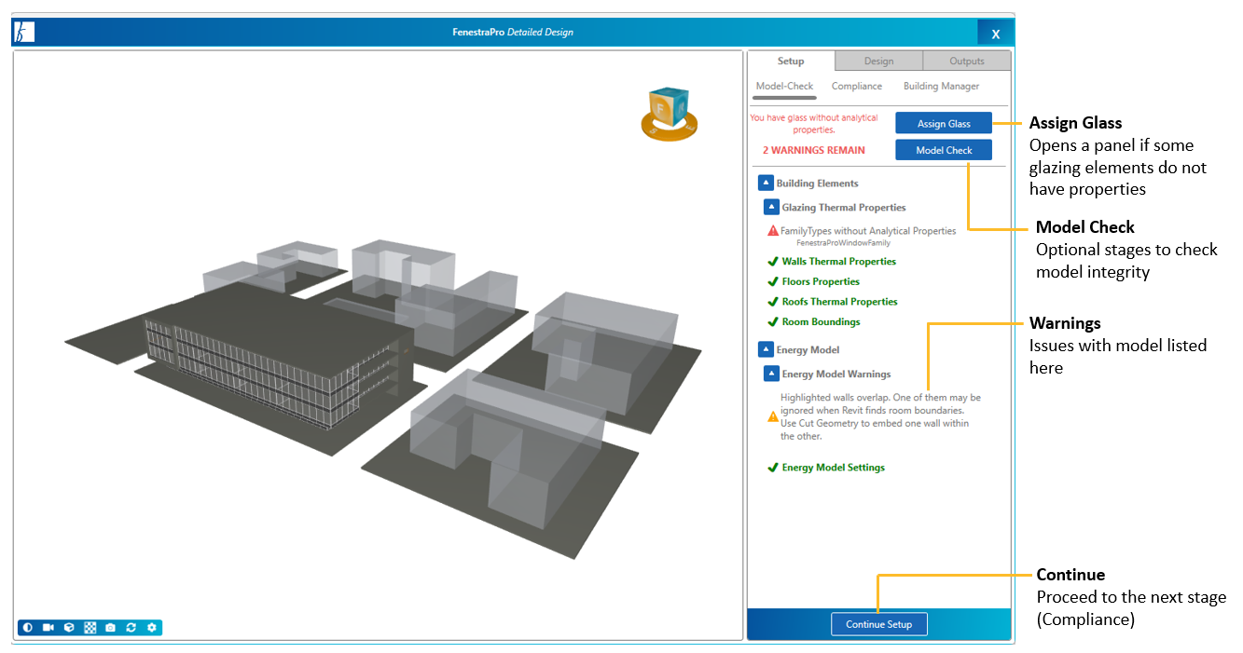Viewport: 1243px width, 653px height.
Task: Click Continue Setup button
Action: coord(879,624)
